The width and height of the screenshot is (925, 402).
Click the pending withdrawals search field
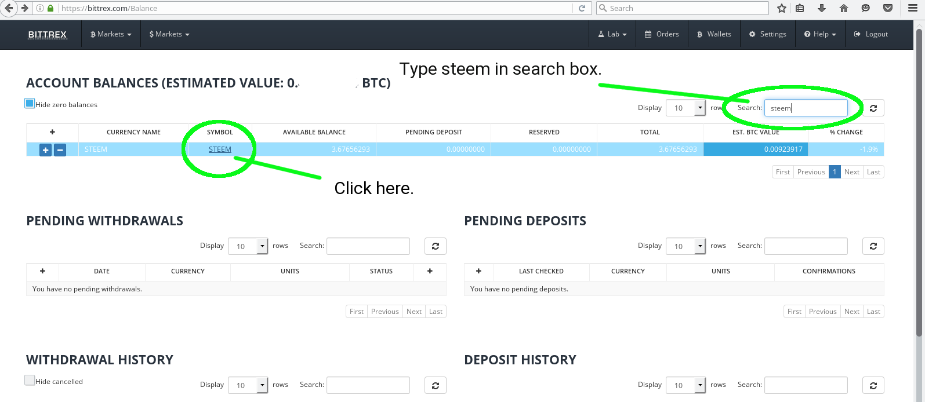tap(368, 246)
